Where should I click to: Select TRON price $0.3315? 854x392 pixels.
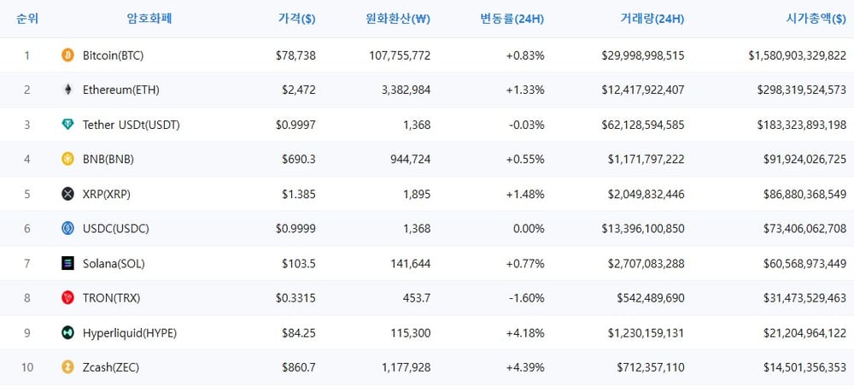[x=295, y=298]
